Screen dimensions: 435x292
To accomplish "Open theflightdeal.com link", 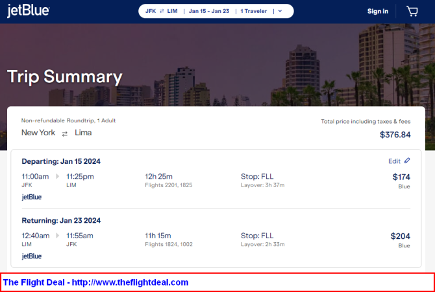I will pyautogui.click(x=130, y=282).
